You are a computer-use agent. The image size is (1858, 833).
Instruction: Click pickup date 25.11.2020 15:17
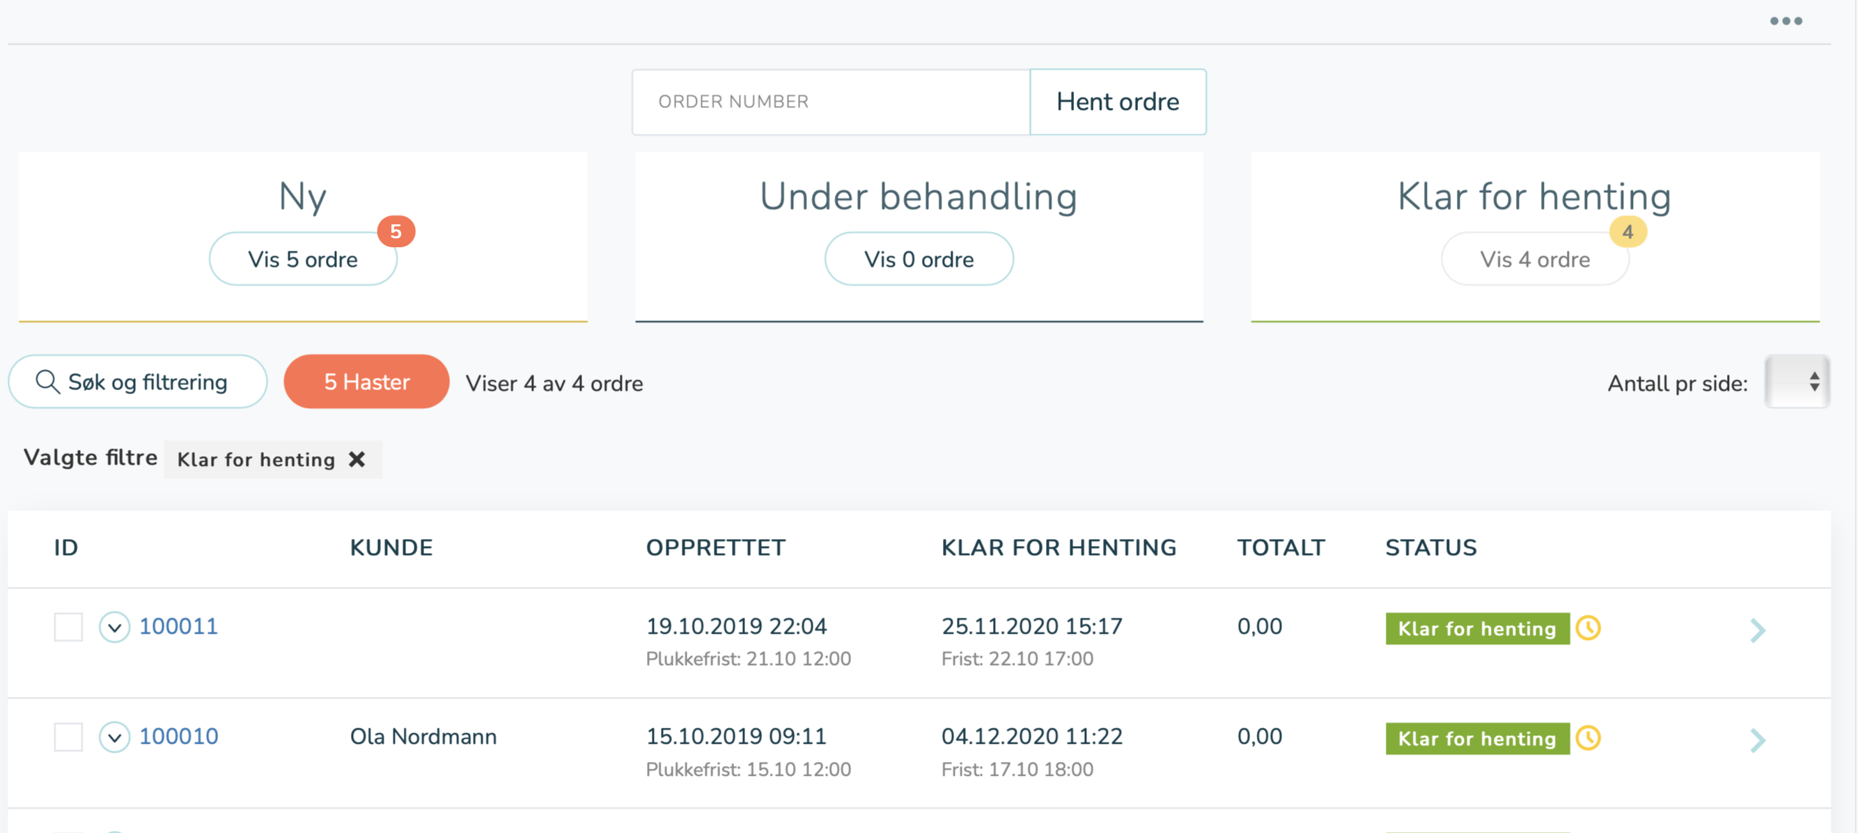tap(1032, 626)
